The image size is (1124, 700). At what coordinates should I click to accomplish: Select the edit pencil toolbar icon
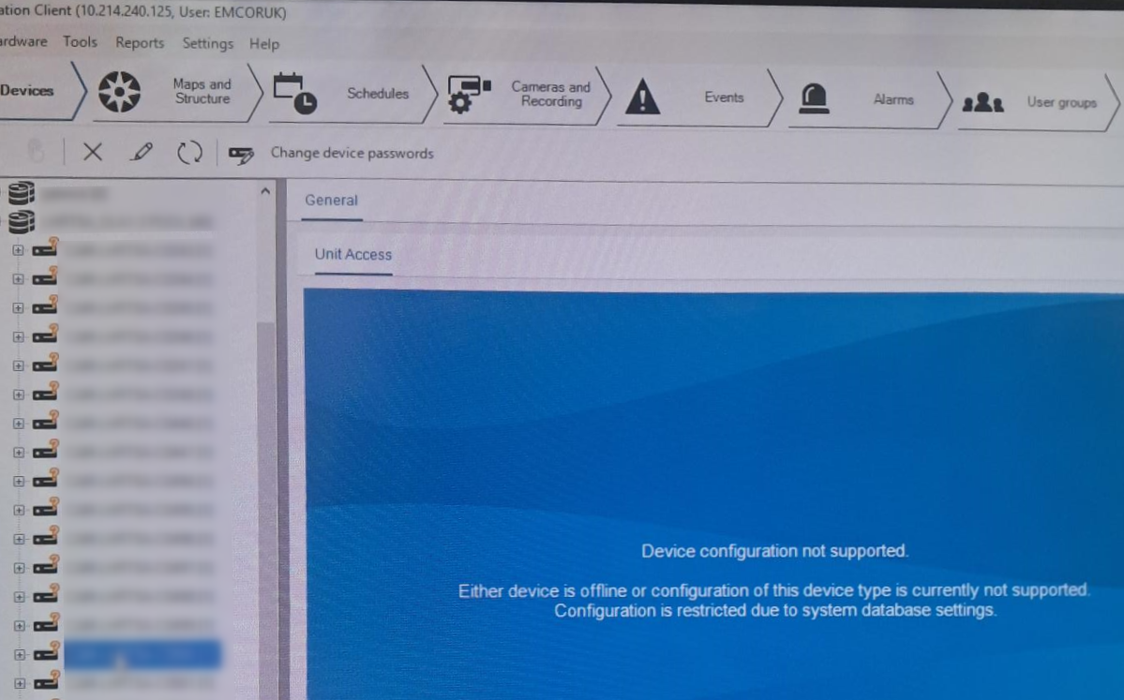tap(141, 153)
